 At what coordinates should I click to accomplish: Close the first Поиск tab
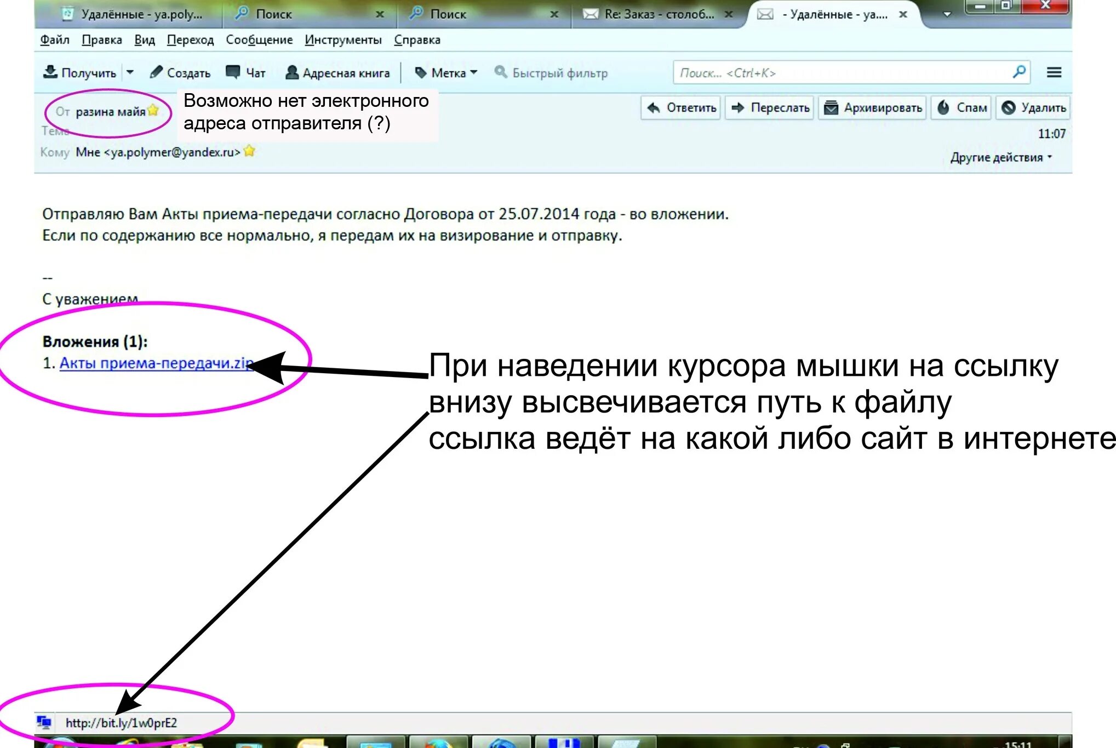click(380, 14)
